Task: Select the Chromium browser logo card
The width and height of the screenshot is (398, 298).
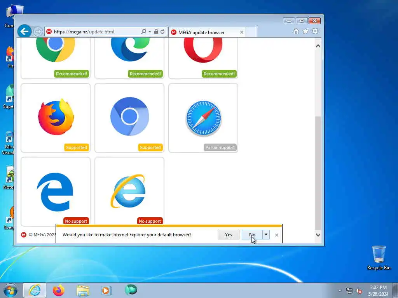Action: point(129,118)
